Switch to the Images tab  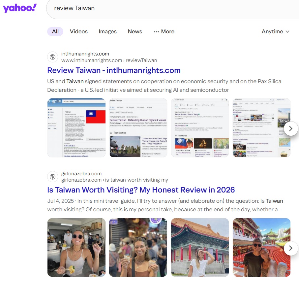[x=107, y=32]
